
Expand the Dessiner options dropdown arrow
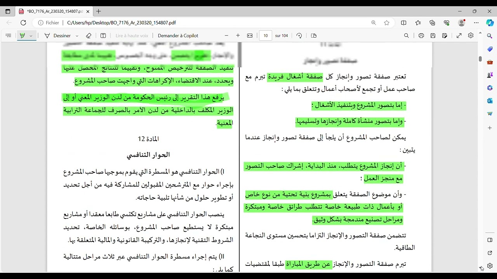coord(76,36)
